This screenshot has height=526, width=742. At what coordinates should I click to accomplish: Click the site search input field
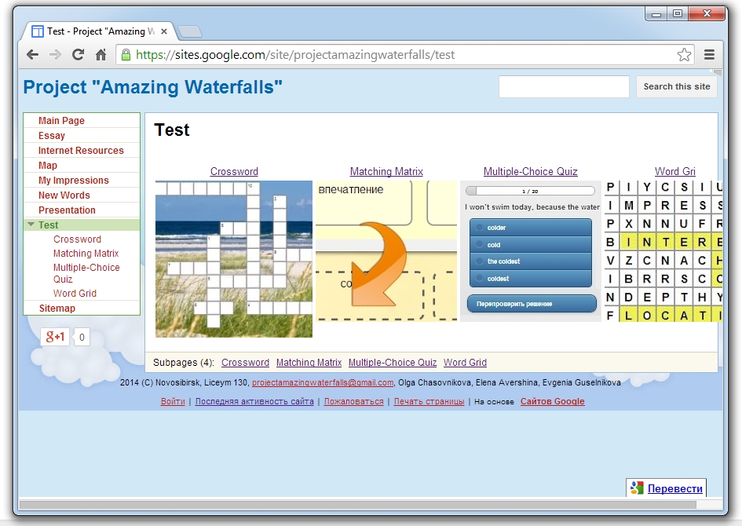[x=564, y=87]
